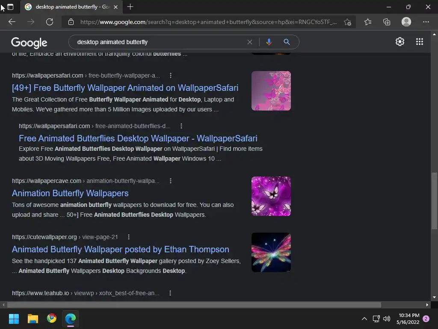Open options for wallpapersafari free-butterfly-wallpaper result
438x329 pixels.
click(x=171, y=75)
